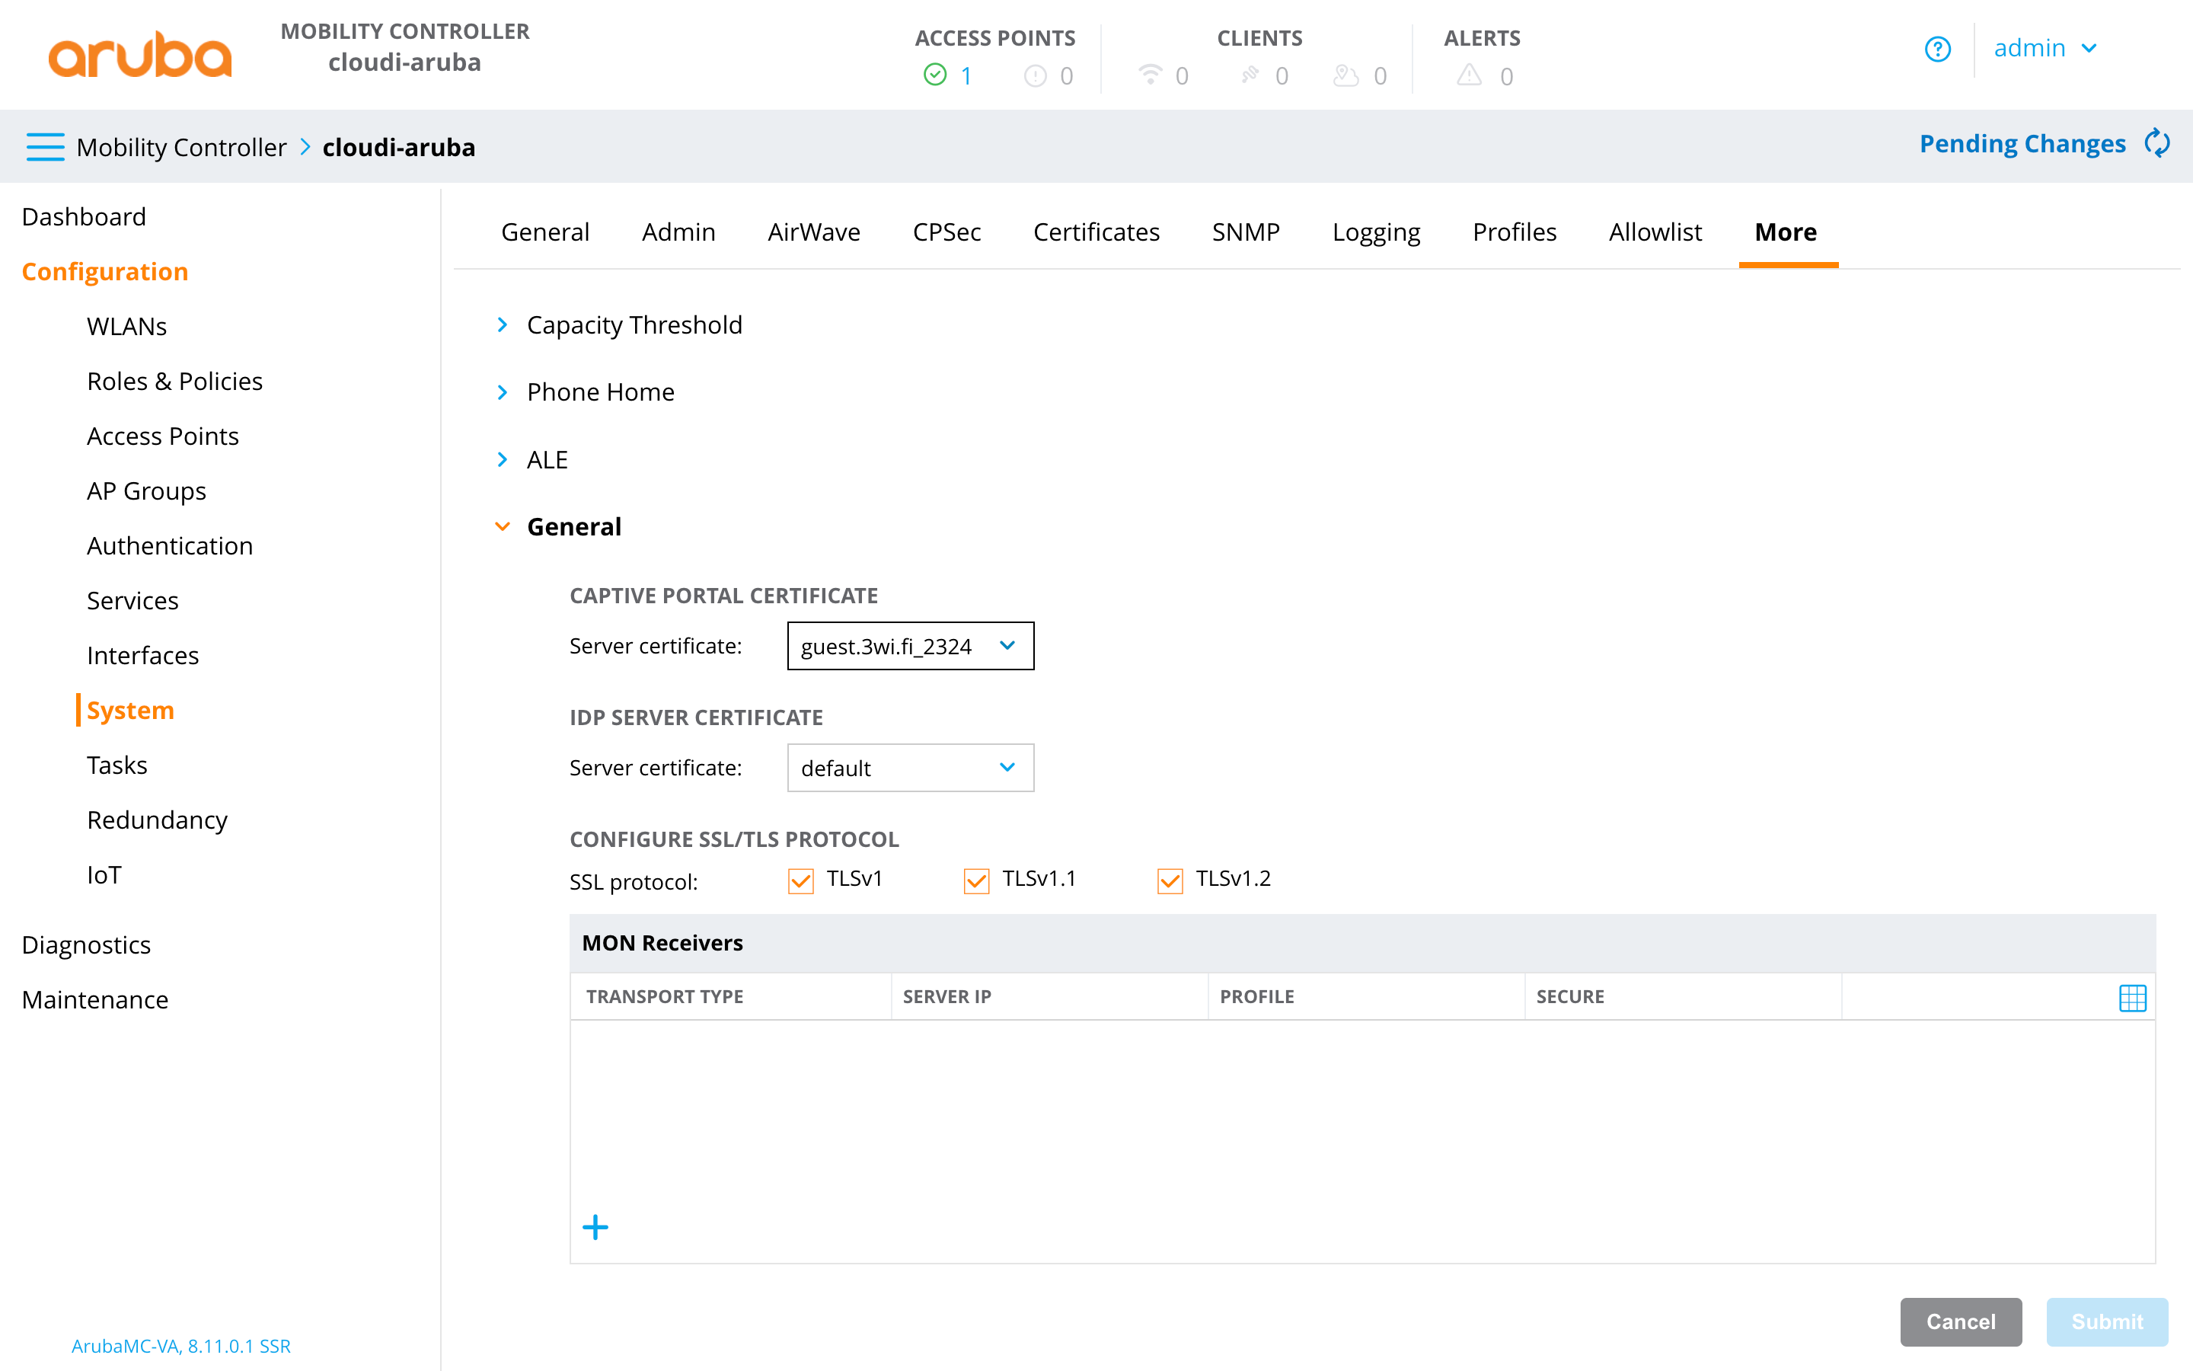Open the MON Receivers column settings grid icon
Screen dimensions: 2193x1371
(2132, 998)
